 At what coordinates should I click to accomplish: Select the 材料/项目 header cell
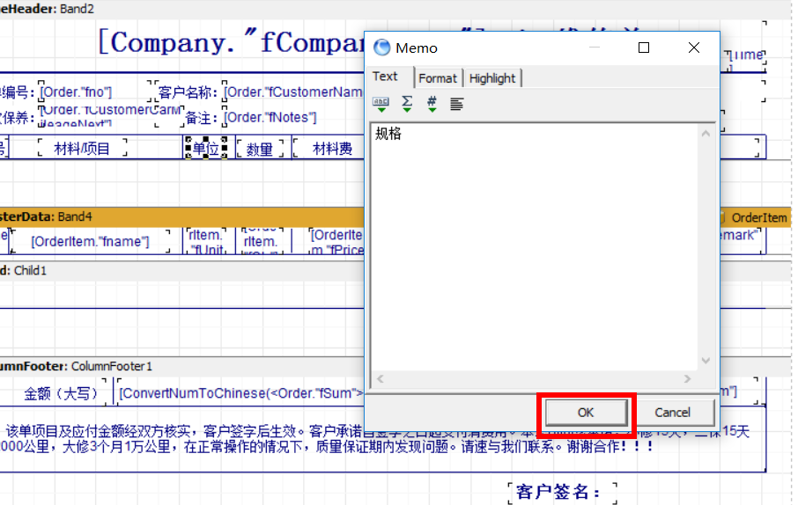(x=82, y=149)
